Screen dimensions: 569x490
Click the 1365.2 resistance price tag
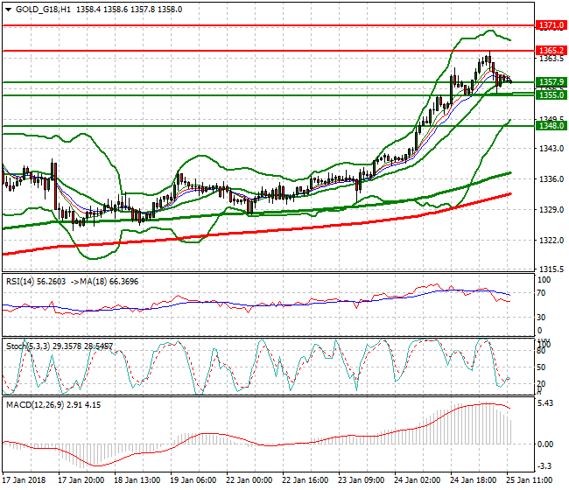551,51
